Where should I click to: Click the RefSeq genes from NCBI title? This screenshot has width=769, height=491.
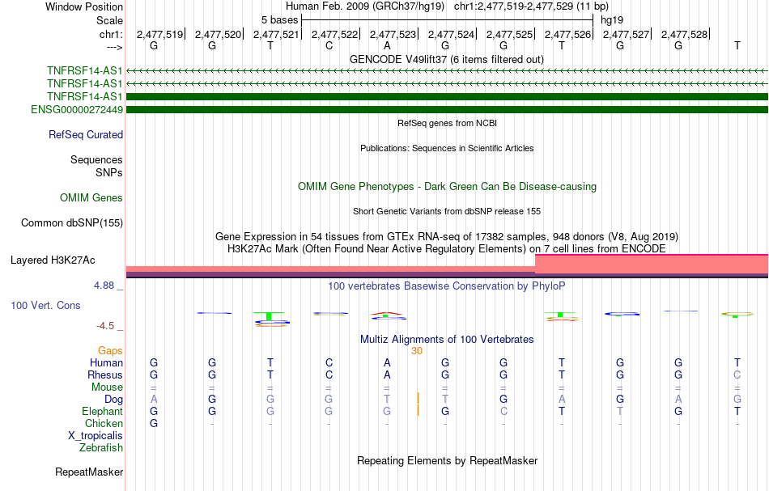pos(447,123)
